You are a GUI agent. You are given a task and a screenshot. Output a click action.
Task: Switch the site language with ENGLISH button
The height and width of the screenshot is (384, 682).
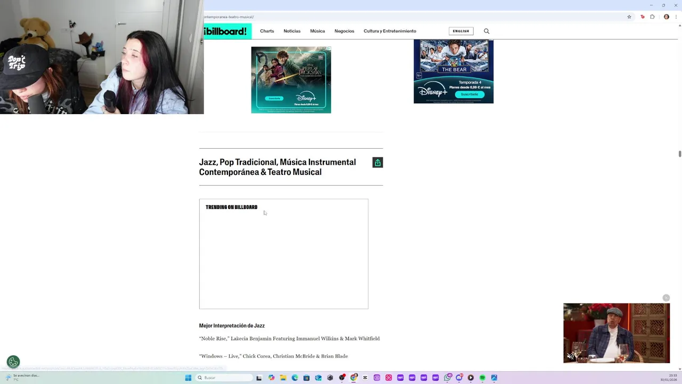(461, 31)
